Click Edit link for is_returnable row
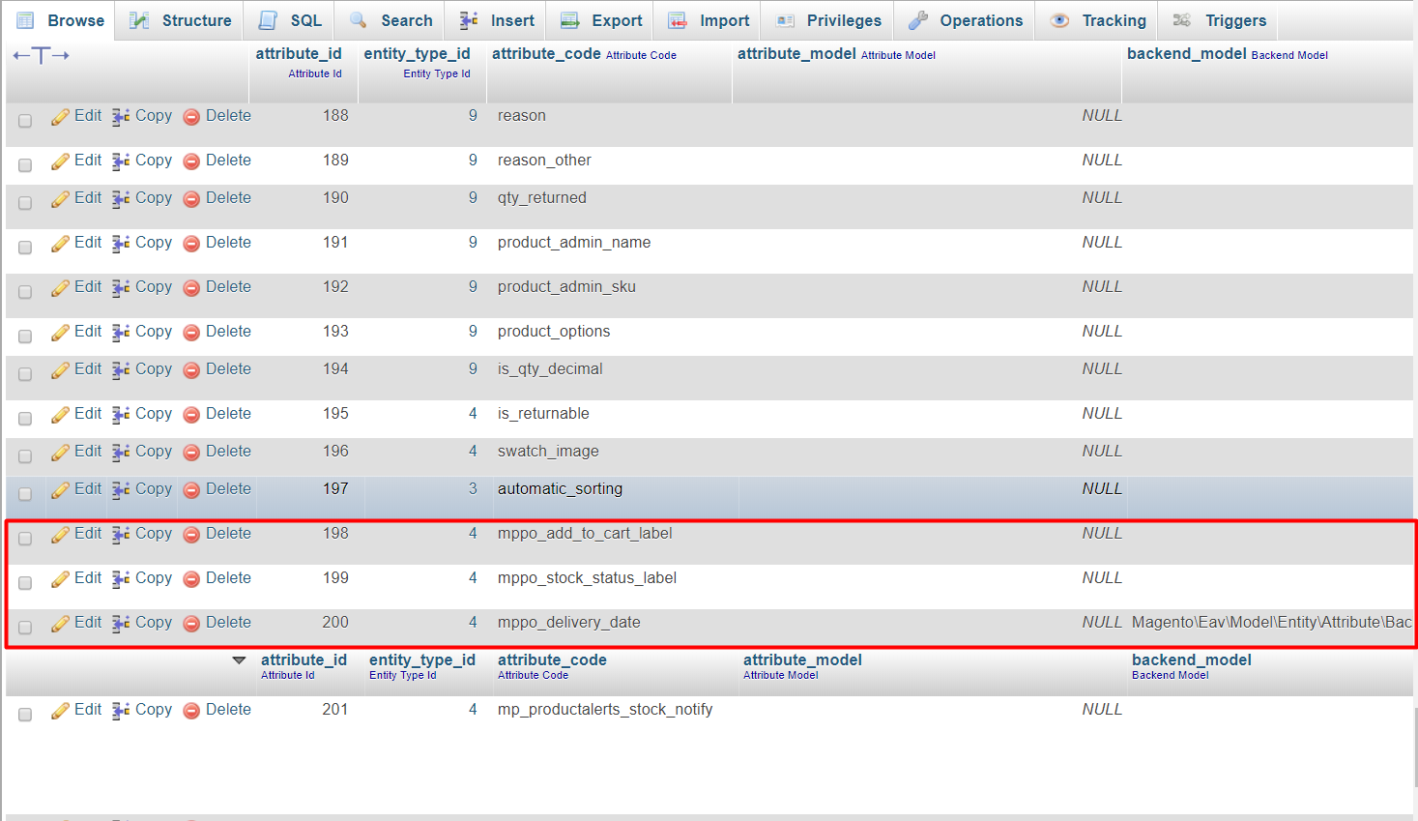The width and height of the screenshot is (1418, 821). coord(87,414)
